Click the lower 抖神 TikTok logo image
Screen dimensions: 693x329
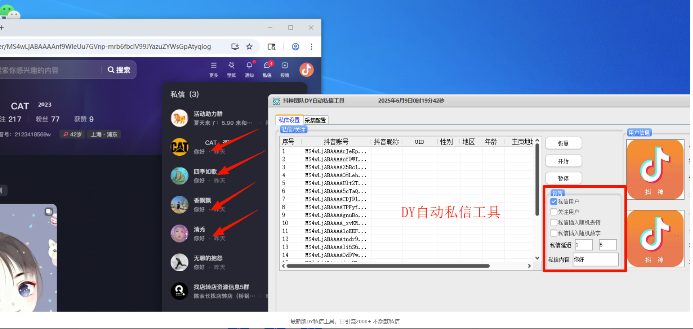point(655,238)
